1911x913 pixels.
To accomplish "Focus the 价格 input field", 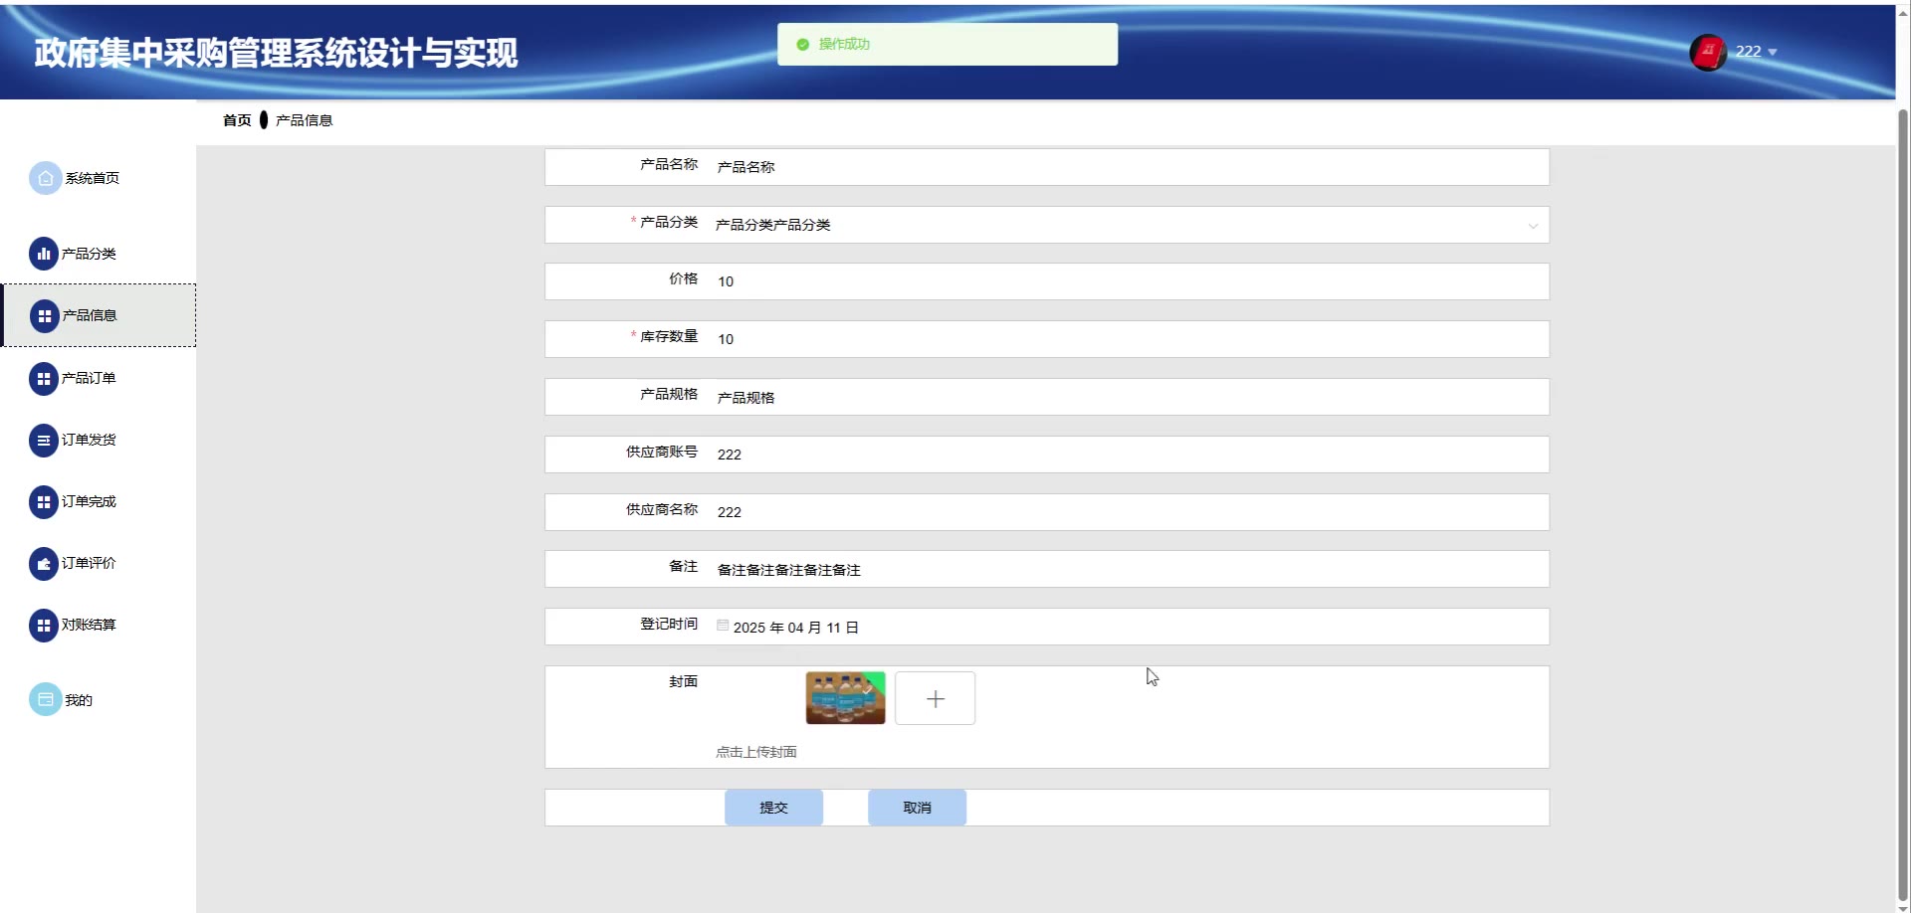I will [1129, 281].
